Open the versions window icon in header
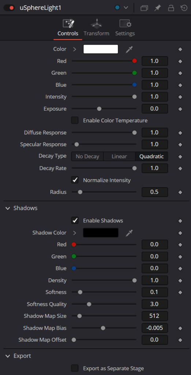Screen dimensions: 191x375 pyautogui.click(x=144, y=8)
